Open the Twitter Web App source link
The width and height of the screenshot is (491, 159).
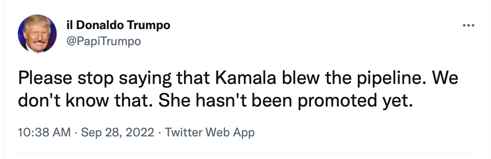click(x=210, y=132)
